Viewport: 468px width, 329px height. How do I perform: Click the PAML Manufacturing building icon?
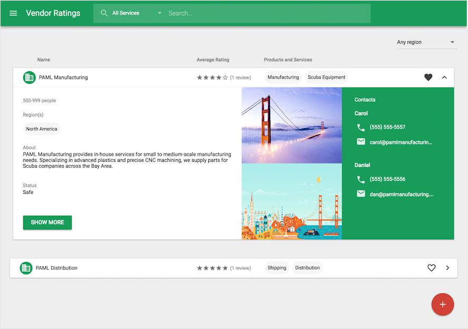(x=30, y=78)
